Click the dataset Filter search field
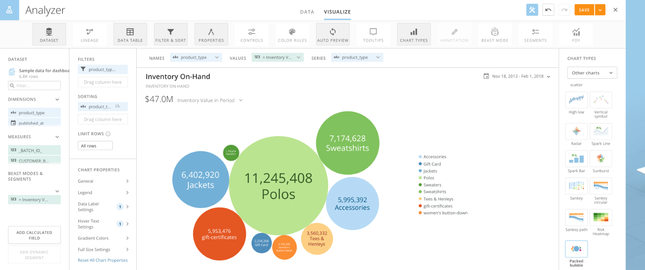645x270 pixels. click(35, 86)
